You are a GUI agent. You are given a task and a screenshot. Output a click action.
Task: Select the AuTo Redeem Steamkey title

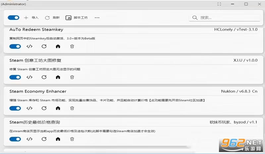click(x=36, y=29)
